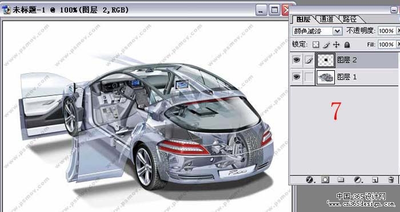Lock all with the padlock icon

click(347, 45)
